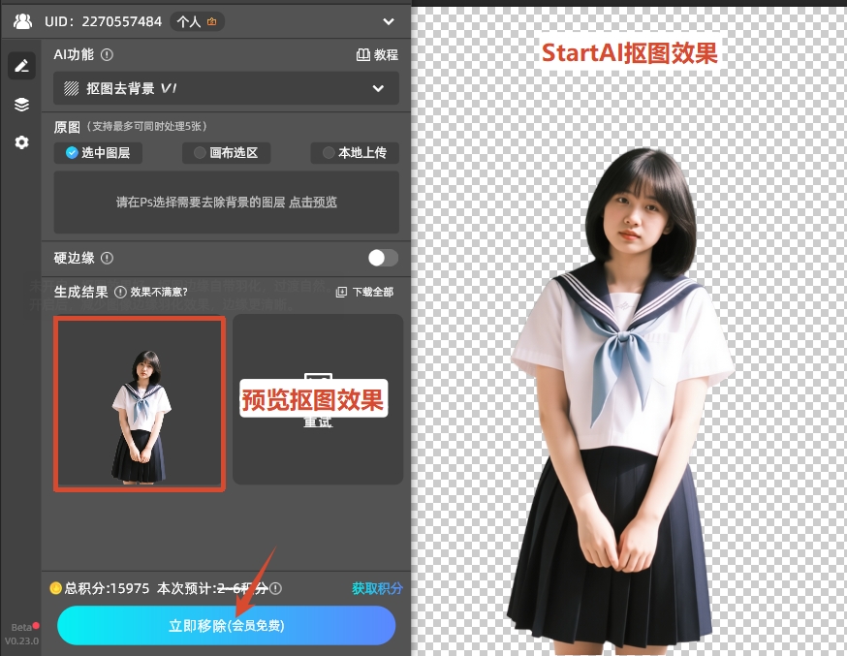Click the info icon beside 硬边缘
847x656 pixels.
(105, 258)
